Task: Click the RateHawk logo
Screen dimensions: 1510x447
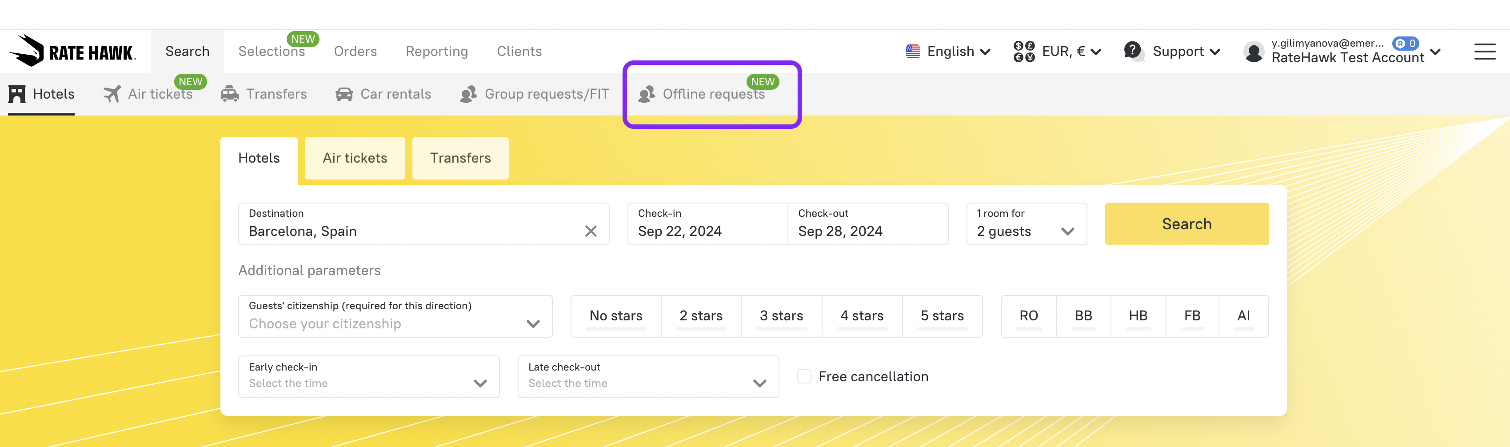Action: pos(72,52)
